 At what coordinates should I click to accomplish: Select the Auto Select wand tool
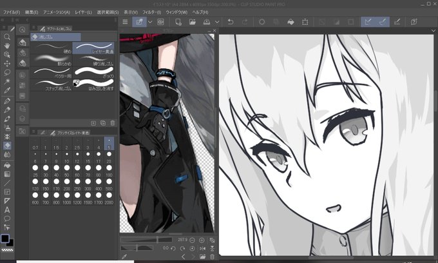click(x=7, y=81)
